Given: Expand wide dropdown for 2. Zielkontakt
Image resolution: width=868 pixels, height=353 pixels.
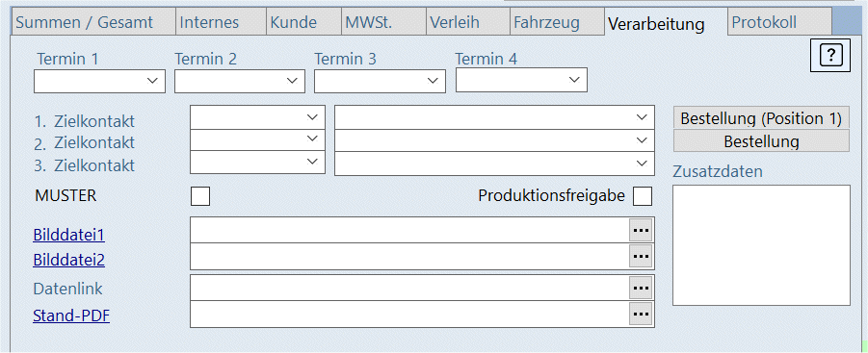Looking at the screenshot, I should [x=495, y=139].
